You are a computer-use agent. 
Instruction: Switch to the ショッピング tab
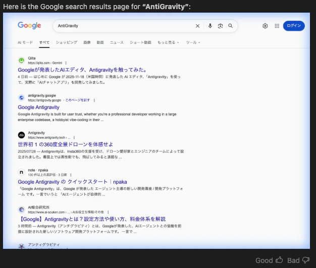click(x=67, y=42)
